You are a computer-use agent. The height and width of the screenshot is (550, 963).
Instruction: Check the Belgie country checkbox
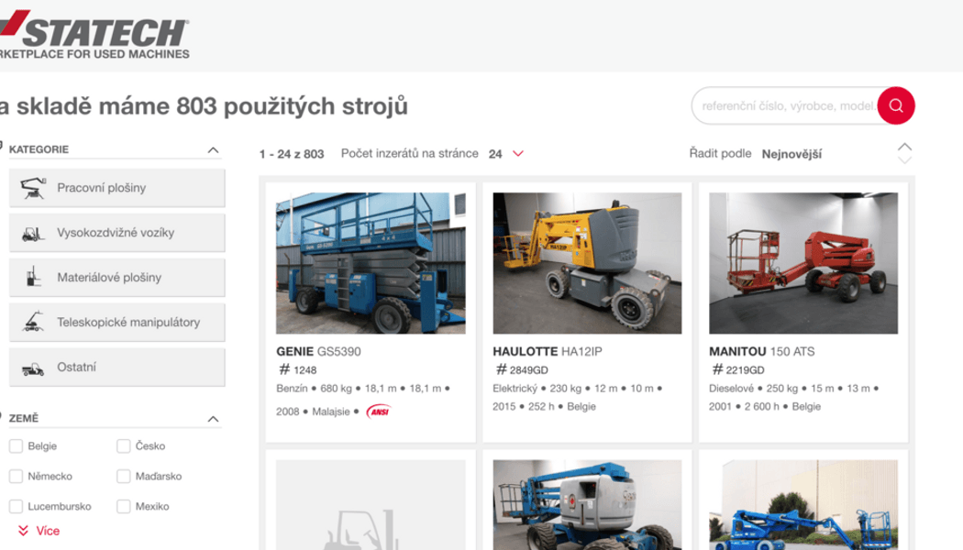point(16,446)
